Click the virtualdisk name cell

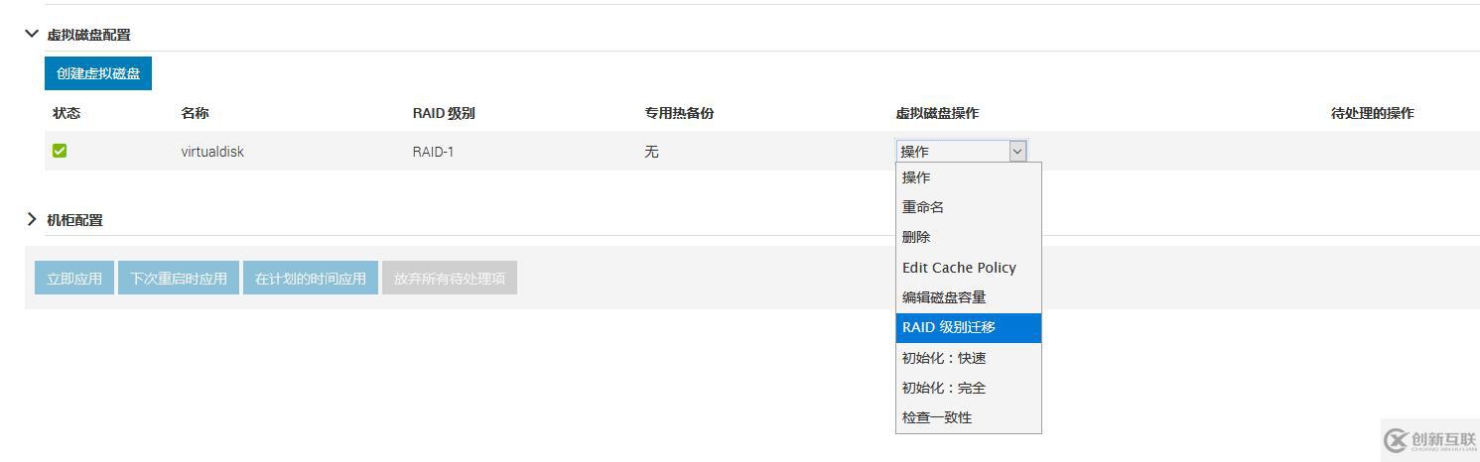coord(212,152)
